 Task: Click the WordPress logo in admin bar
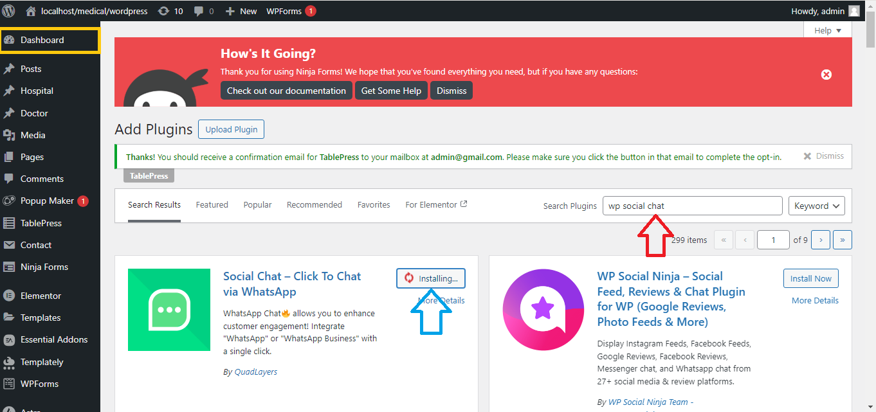(11, 11)
